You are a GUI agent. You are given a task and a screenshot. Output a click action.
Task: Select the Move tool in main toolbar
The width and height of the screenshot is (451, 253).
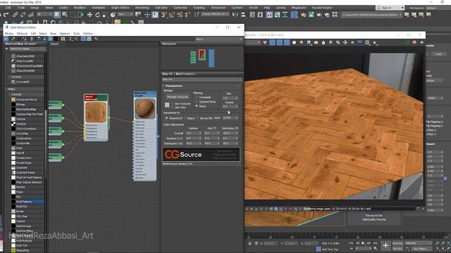(89, 15)
